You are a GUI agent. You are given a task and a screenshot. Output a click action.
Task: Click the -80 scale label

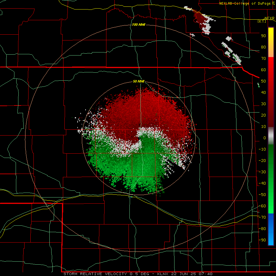pyautogui.click(x=262, y=229)
